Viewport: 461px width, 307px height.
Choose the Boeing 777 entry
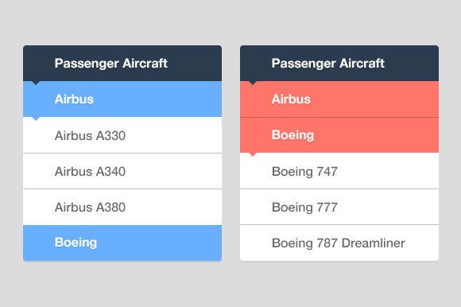(x=339, y=207)
